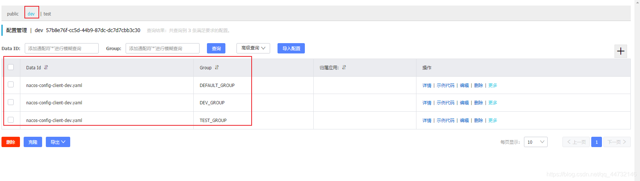Check the TEST_GROUP row checkbox
Viewport: 640px width, 181px height.
click(x=11, y=120)
